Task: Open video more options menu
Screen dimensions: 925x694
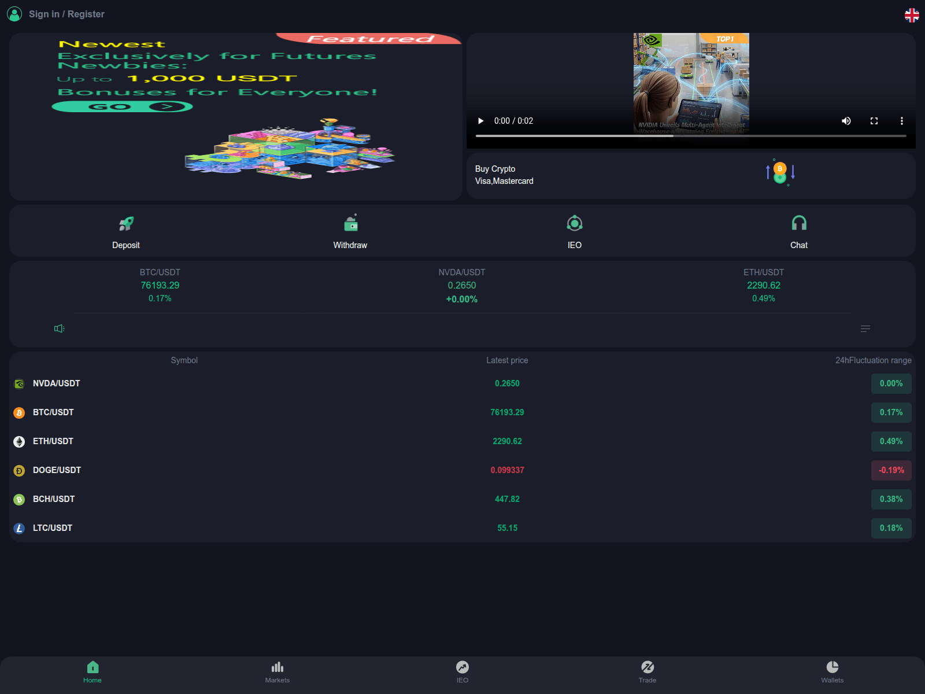Action: 901,121
